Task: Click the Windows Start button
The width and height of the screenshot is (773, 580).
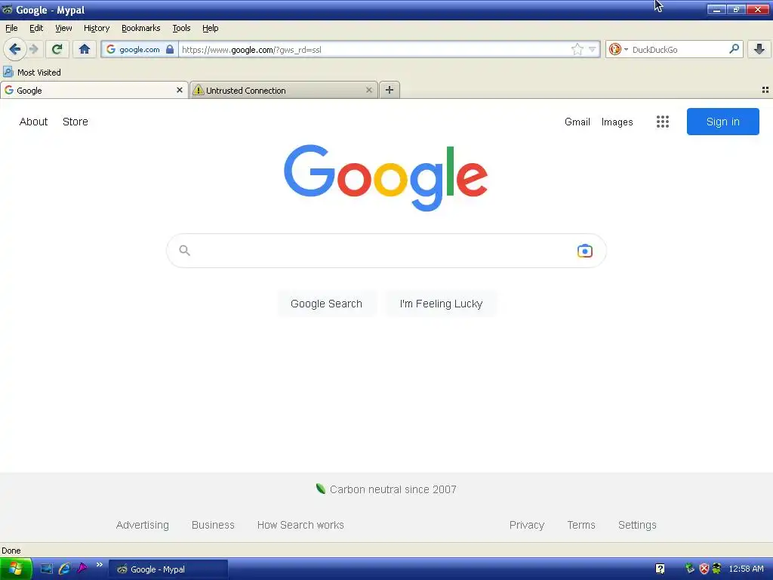Action: coord(16,569)
